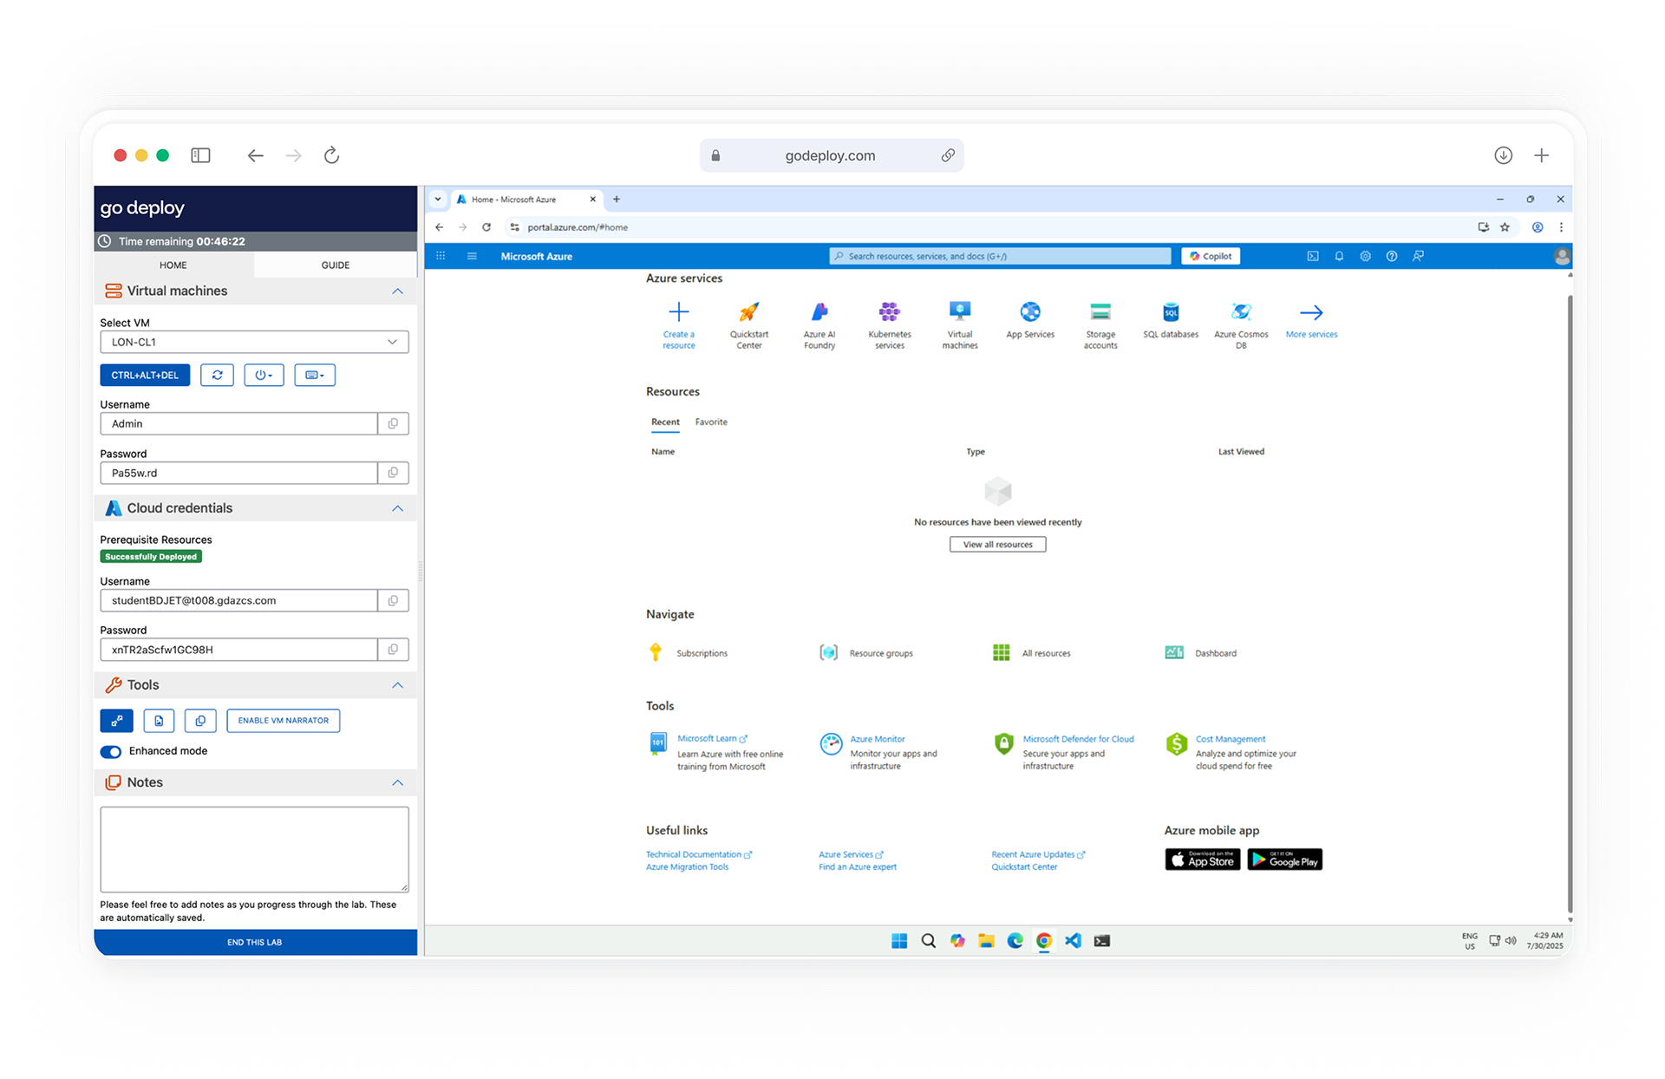Screen dimensions: 1665x1079
Task: Open Microsoft Learn link
Action: coord(712,739)
